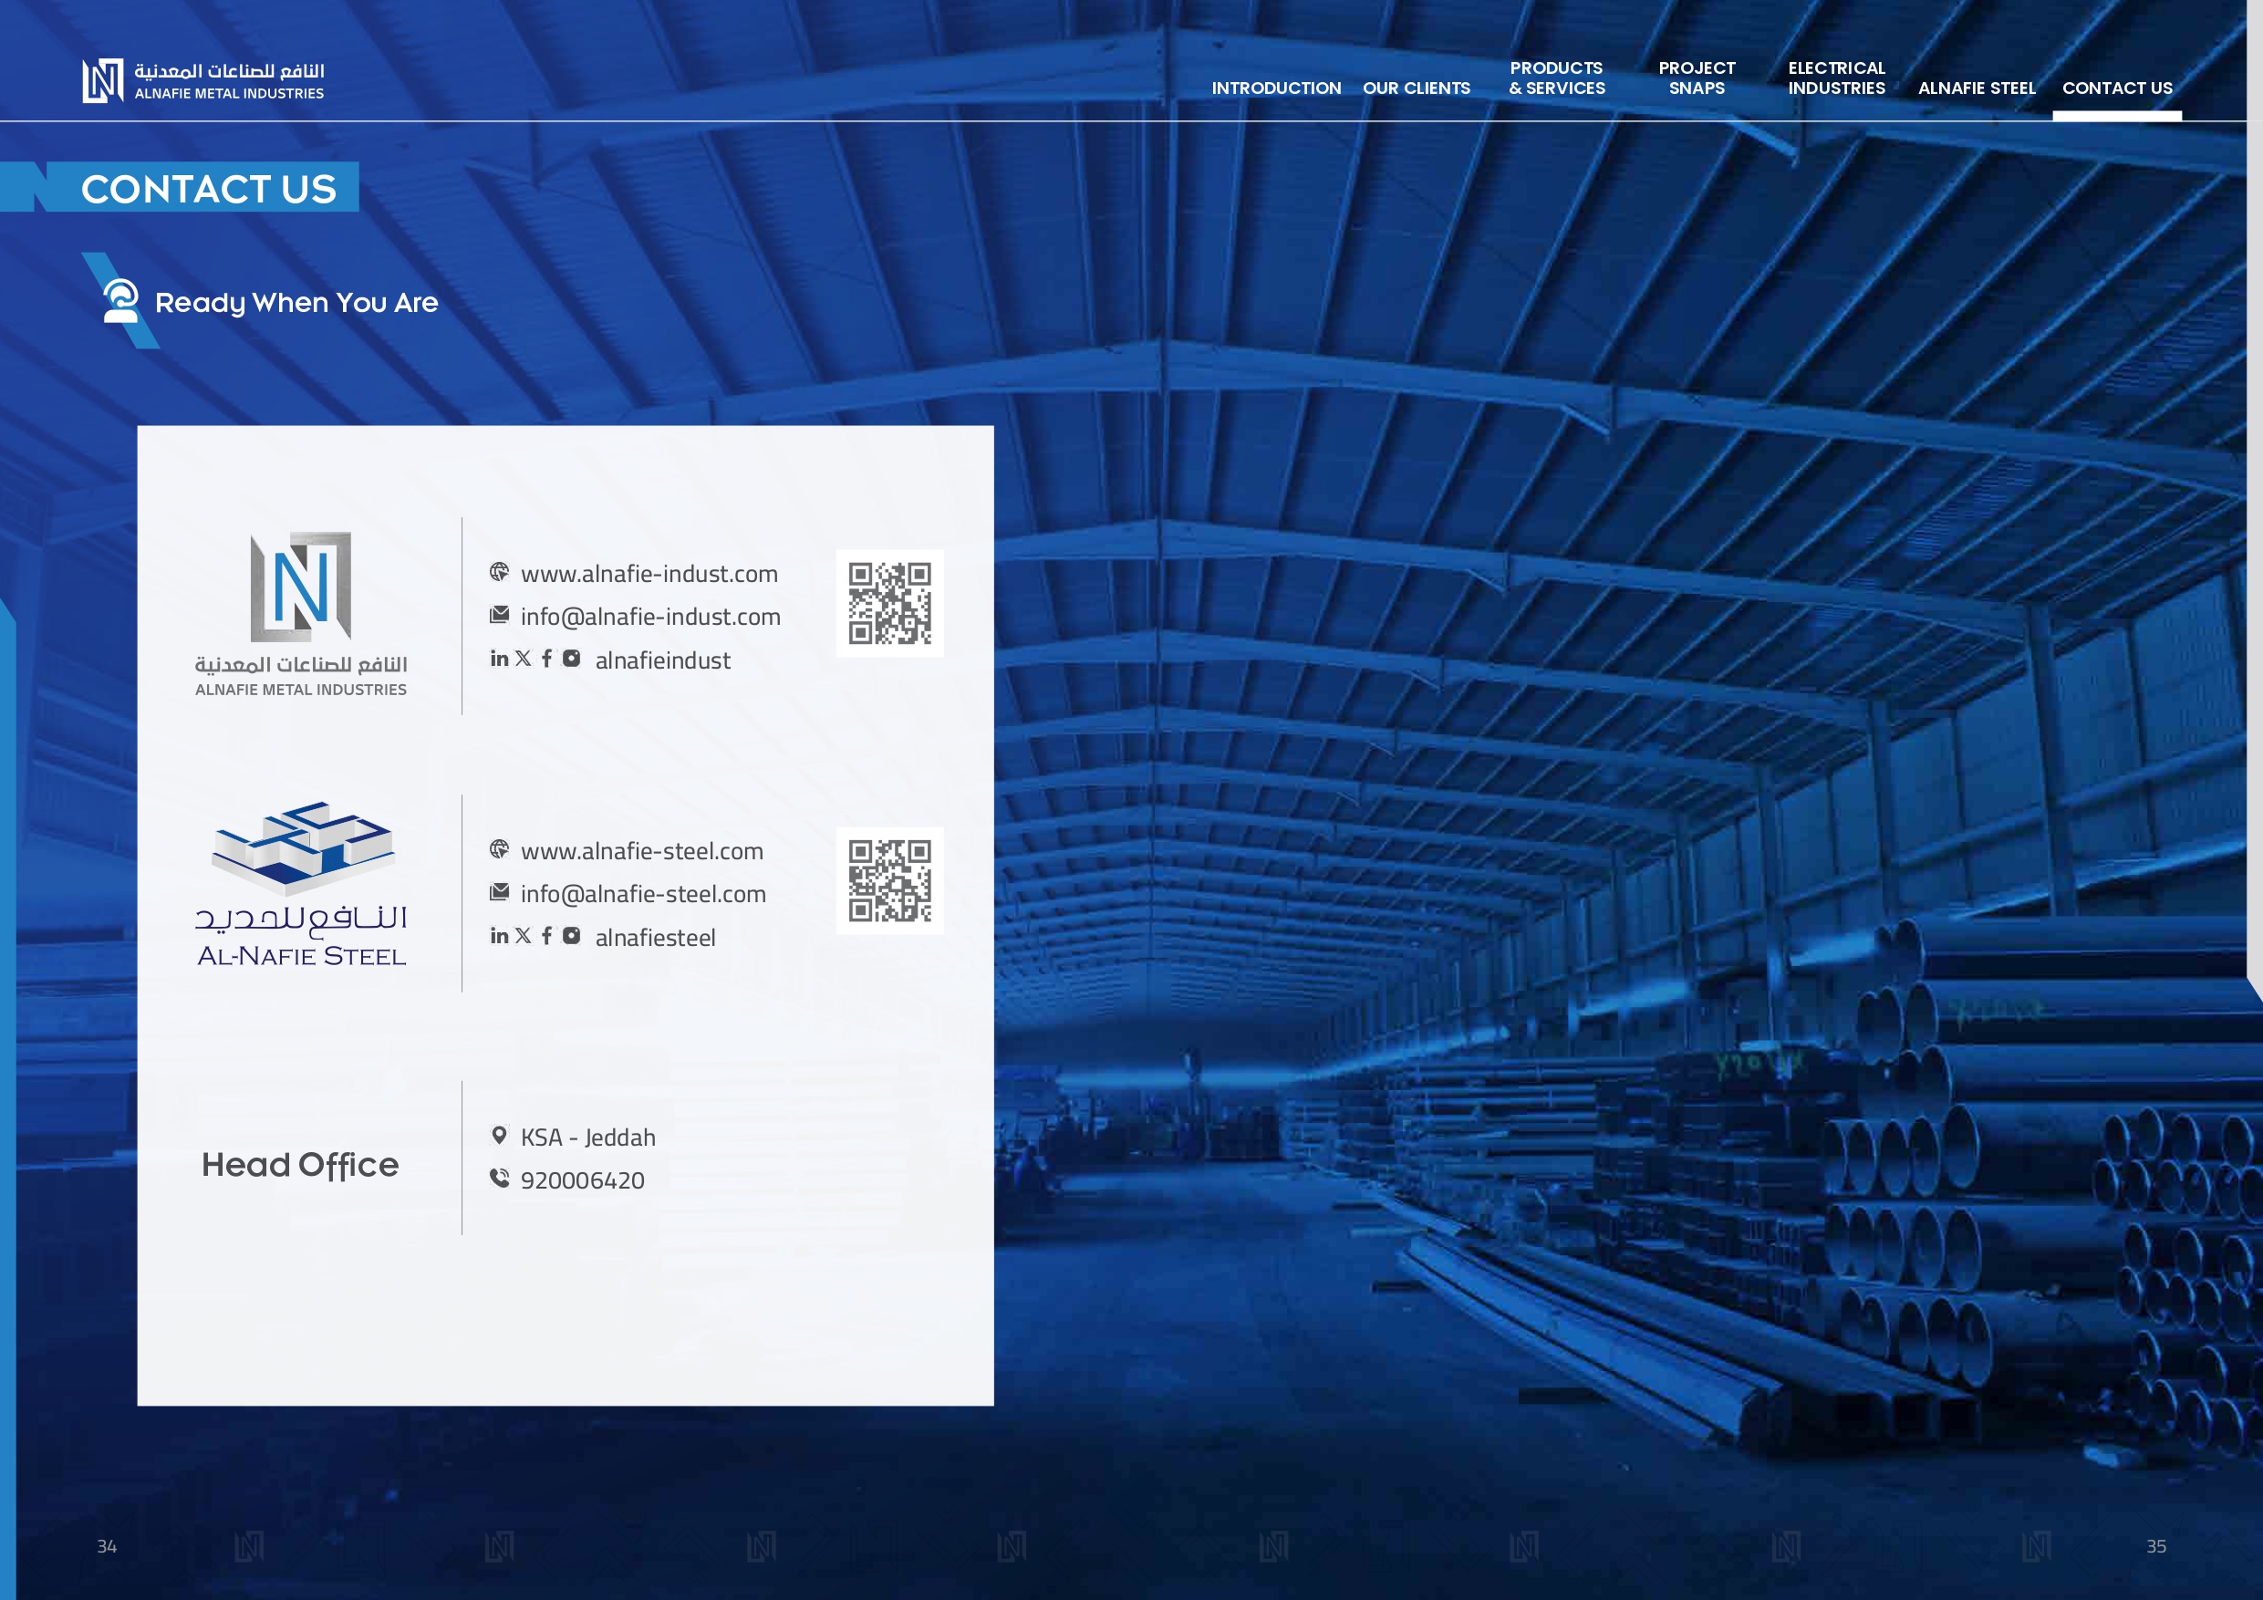Click the Facebook icon beside alnafieindust

(x=547, y=659)
